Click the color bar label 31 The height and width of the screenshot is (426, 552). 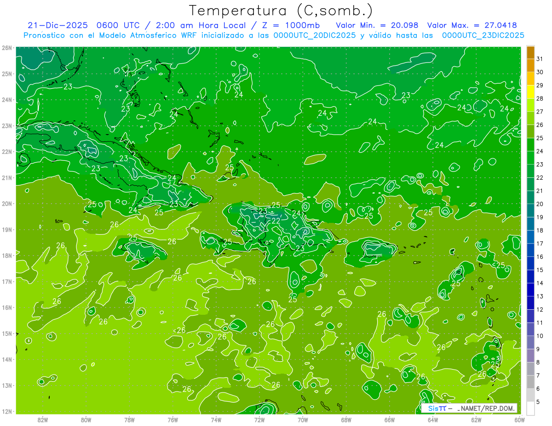pyautogui.click(x=540, y=59)
